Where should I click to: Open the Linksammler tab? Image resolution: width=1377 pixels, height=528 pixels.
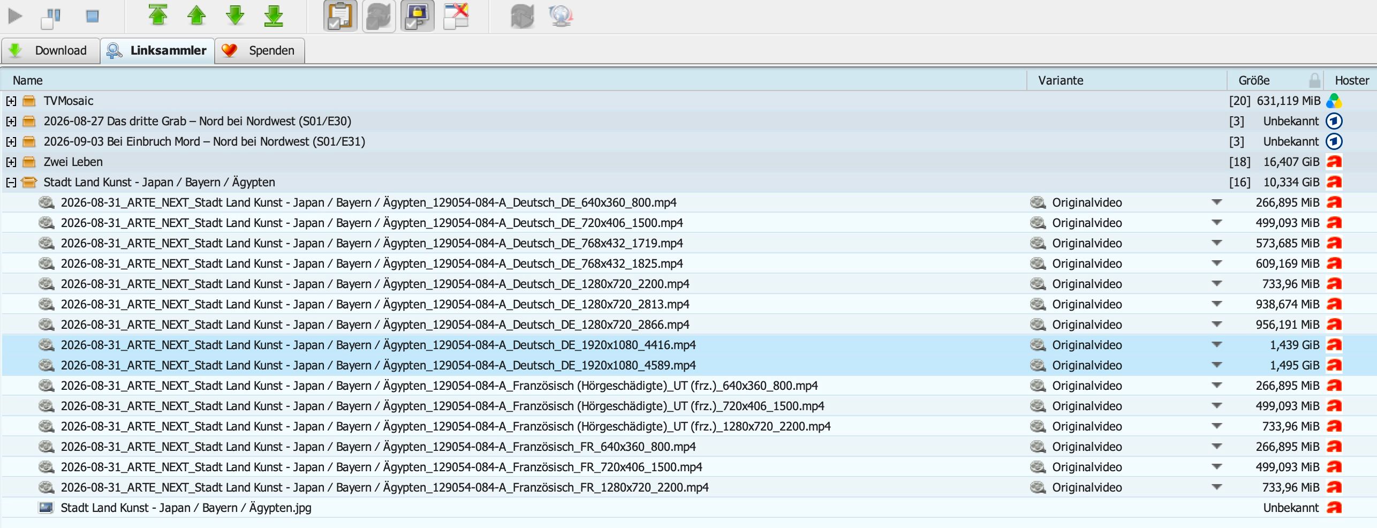(x=157, y=51)
